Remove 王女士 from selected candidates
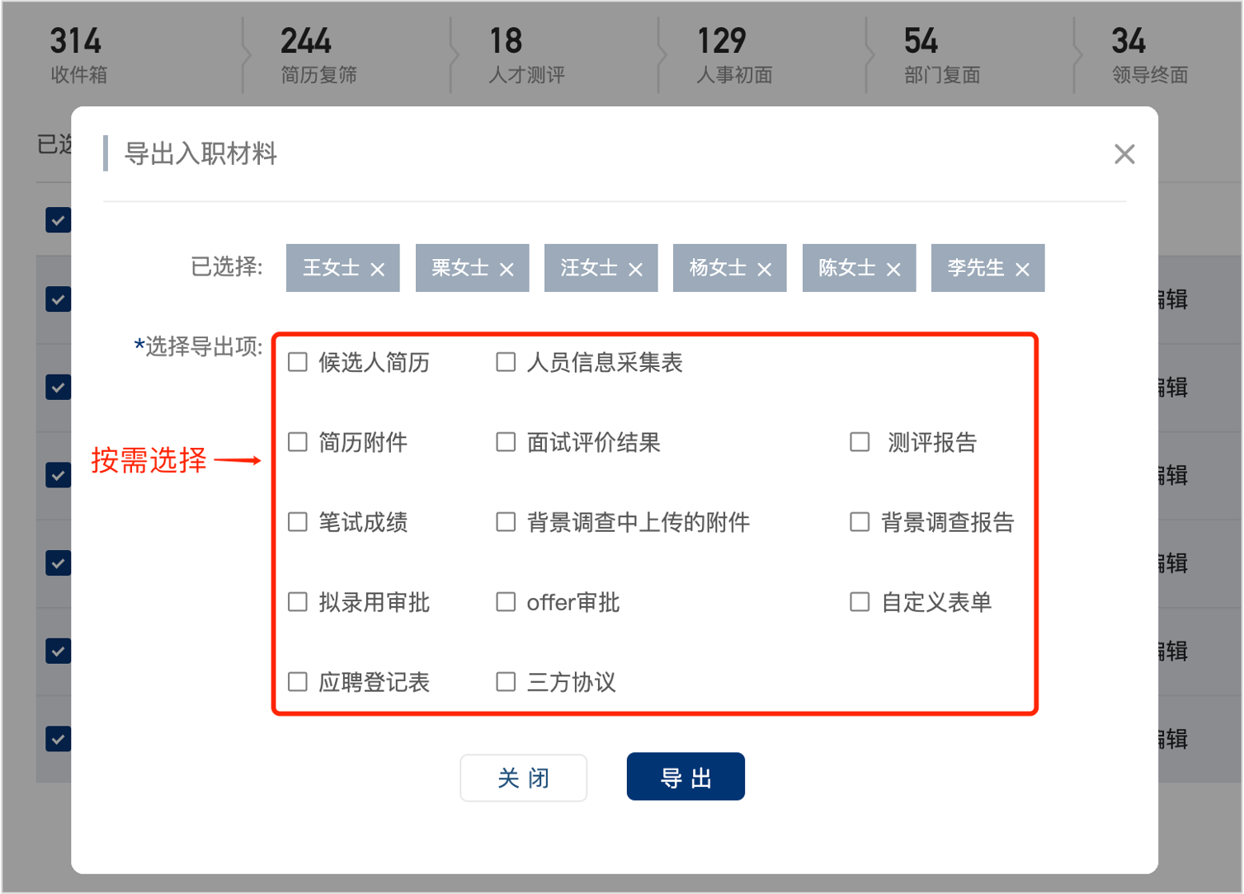 (378, 270)
